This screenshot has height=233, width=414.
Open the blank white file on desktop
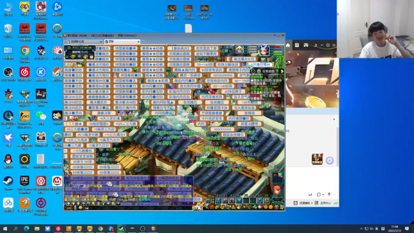click(188, 28)
